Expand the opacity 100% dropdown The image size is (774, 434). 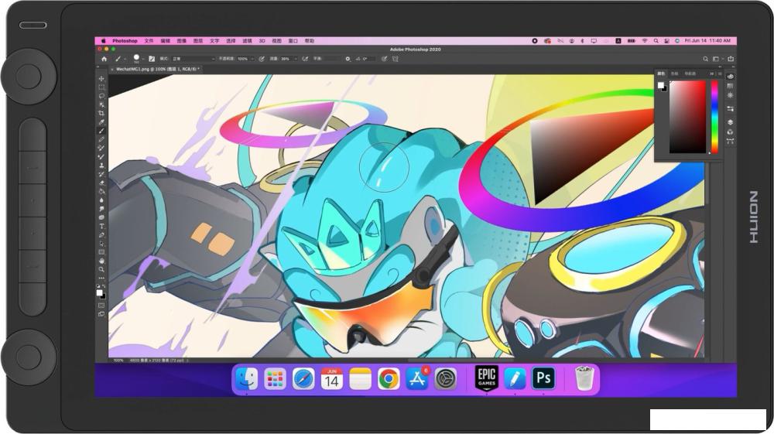coord(252,59)
